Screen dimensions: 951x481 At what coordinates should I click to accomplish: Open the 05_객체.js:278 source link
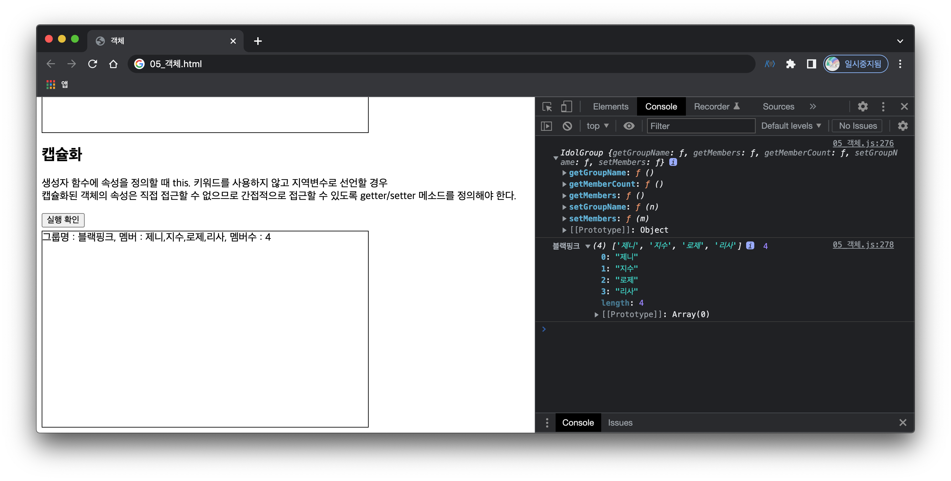pyautogui.click(x=863, y=244)
